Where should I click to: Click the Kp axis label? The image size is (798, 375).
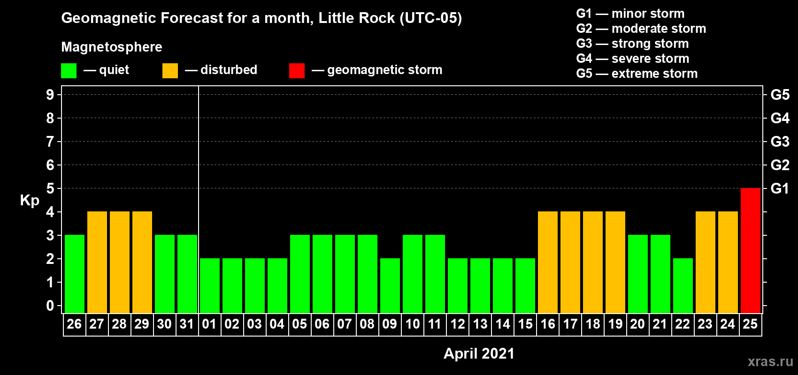coord(30,201)
